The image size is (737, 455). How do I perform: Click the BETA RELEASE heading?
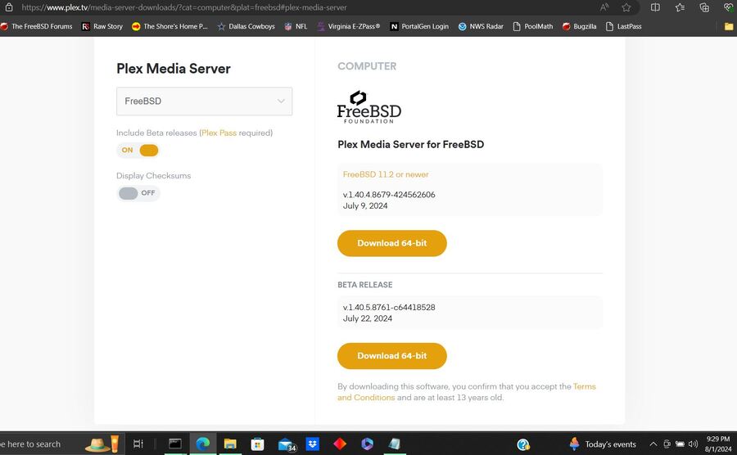click(x=364, y=285)
